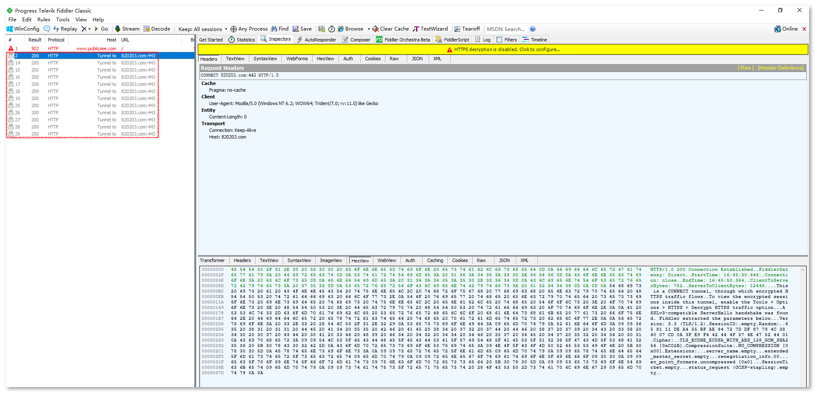
Task: Save captured sessions via the Save icon
Action: tap(302, 28)
